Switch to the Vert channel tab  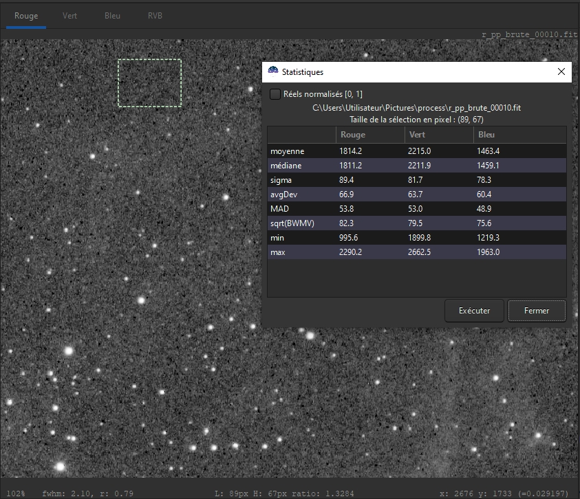coord(69,15)
